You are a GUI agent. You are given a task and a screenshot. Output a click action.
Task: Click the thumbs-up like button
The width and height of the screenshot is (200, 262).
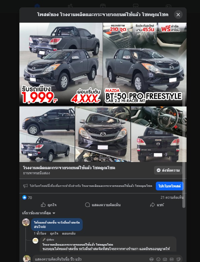(49, 205)
